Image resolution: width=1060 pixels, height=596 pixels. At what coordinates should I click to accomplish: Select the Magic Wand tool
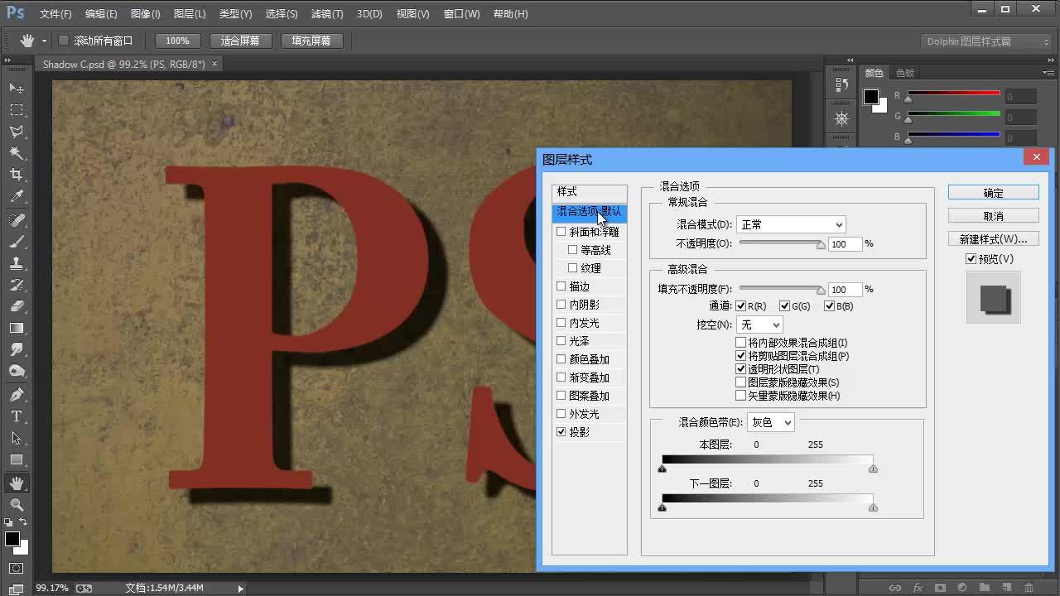point(17,153)
